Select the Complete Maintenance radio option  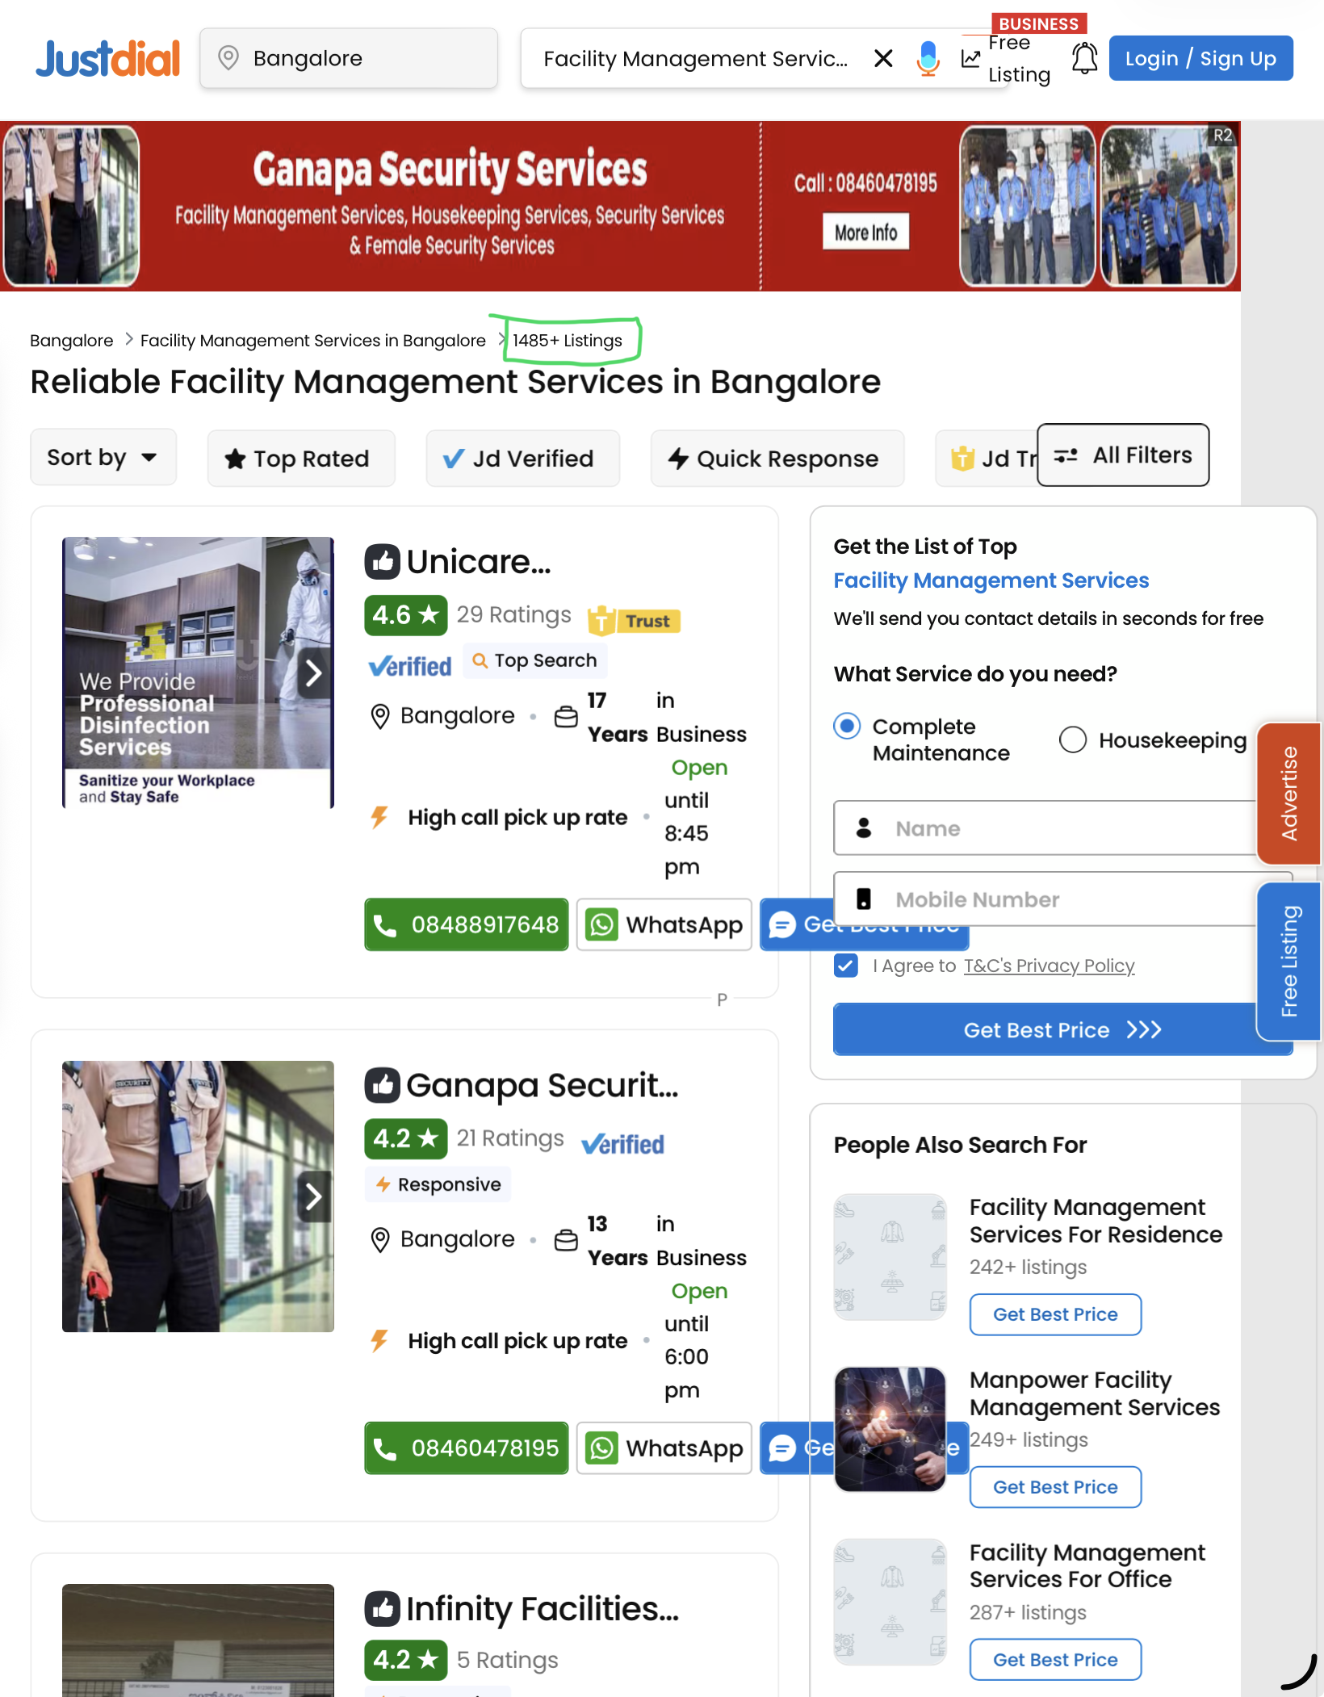[x=847, y=726]
